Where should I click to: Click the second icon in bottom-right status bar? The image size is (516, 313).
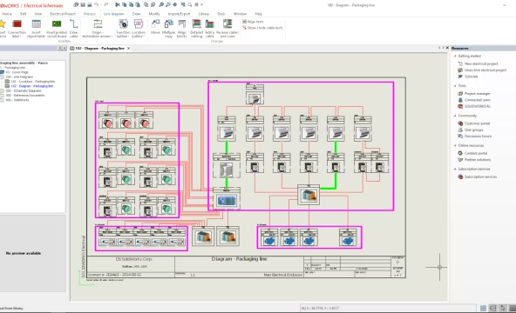pos(492,308)
